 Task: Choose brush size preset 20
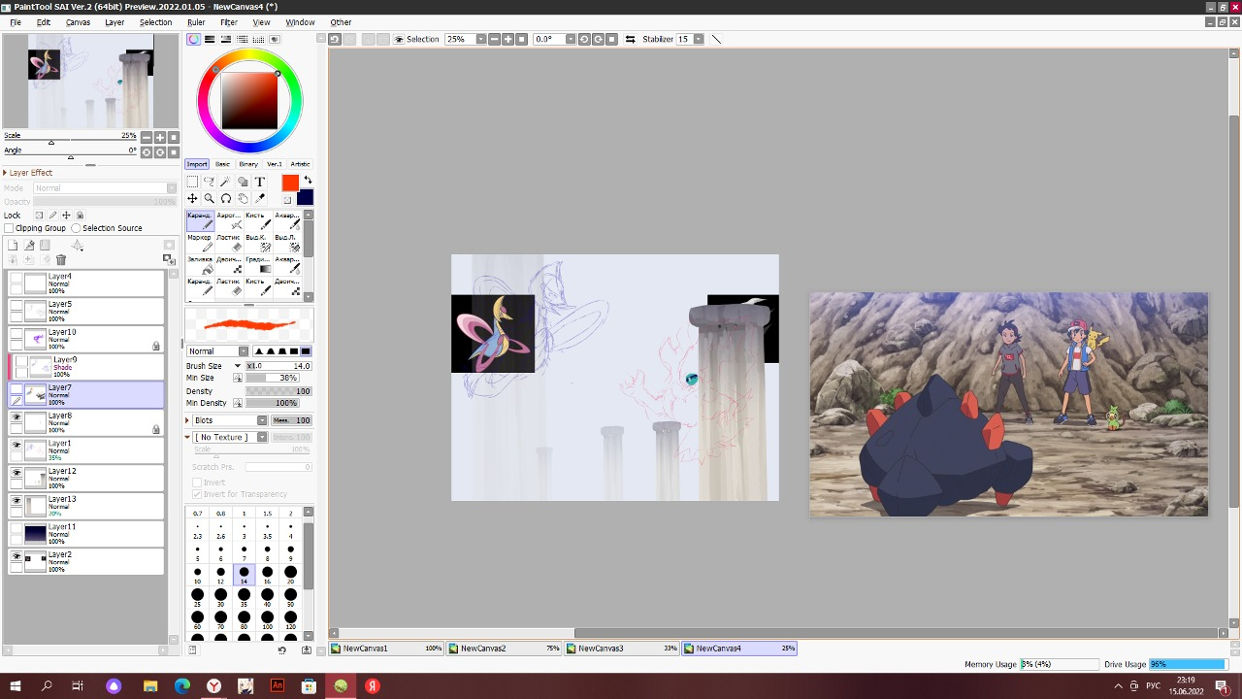(x=290, y=574)
